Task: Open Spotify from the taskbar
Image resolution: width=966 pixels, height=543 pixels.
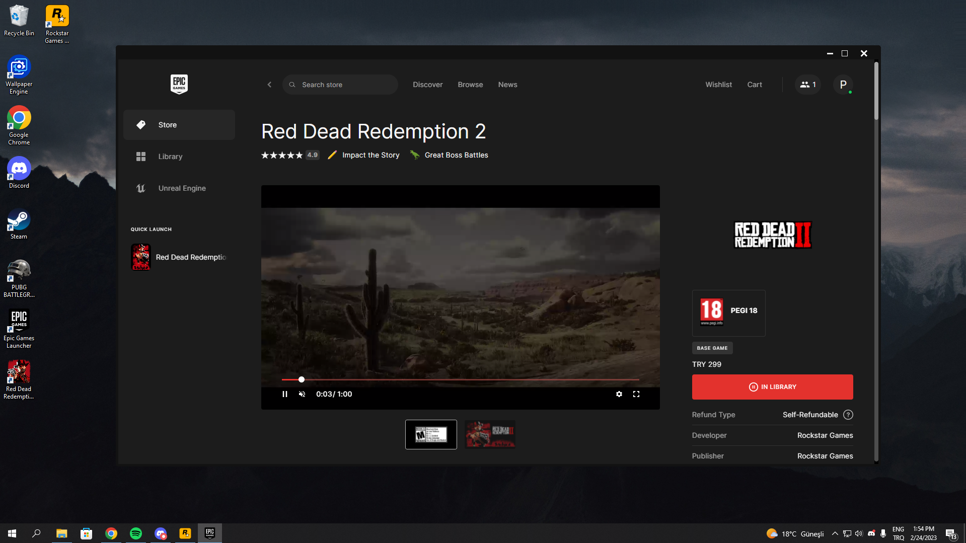Action: pos(136,533)
